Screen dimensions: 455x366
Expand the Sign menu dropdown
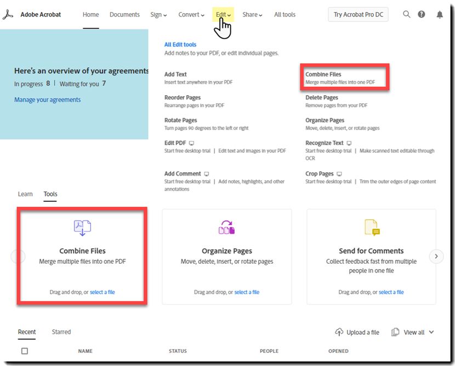(x=158, y=14)
